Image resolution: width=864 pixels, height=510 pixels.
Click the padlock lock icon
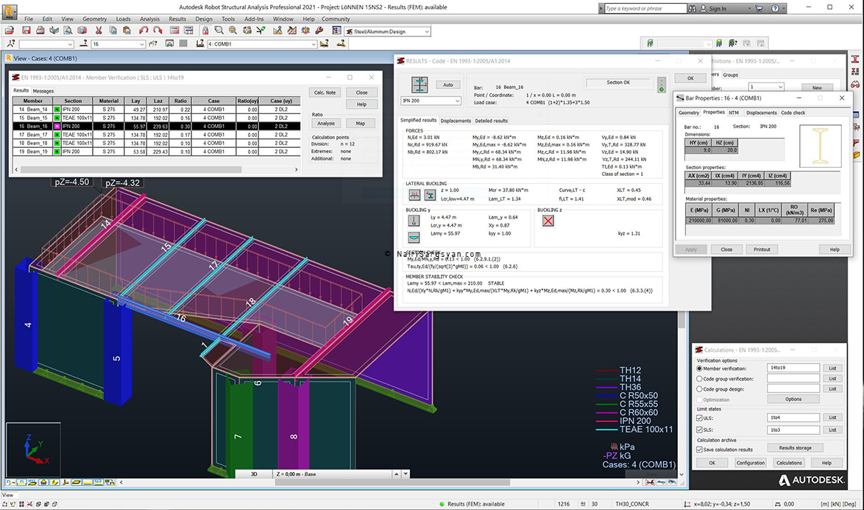point(205,31)
